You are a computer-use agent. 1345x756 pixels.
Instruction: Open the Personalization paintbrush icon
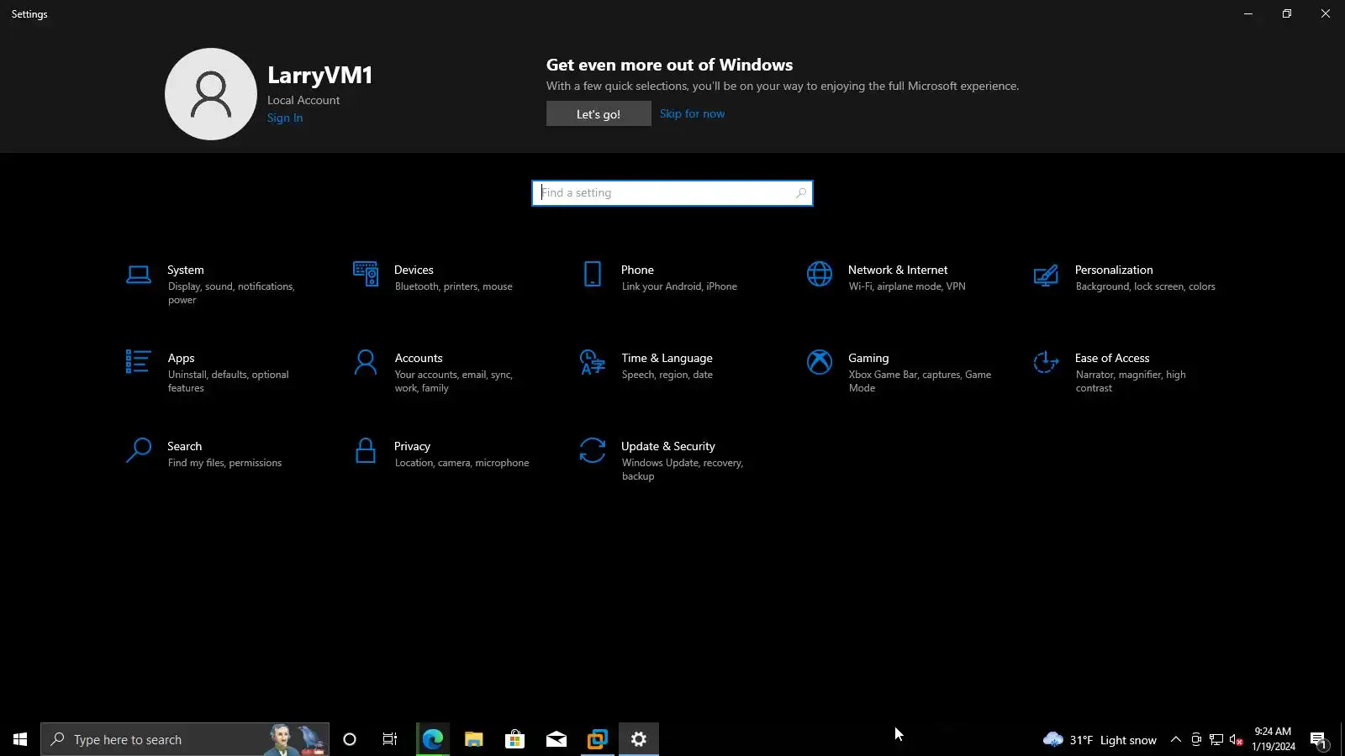click(x=1047, y=275)
